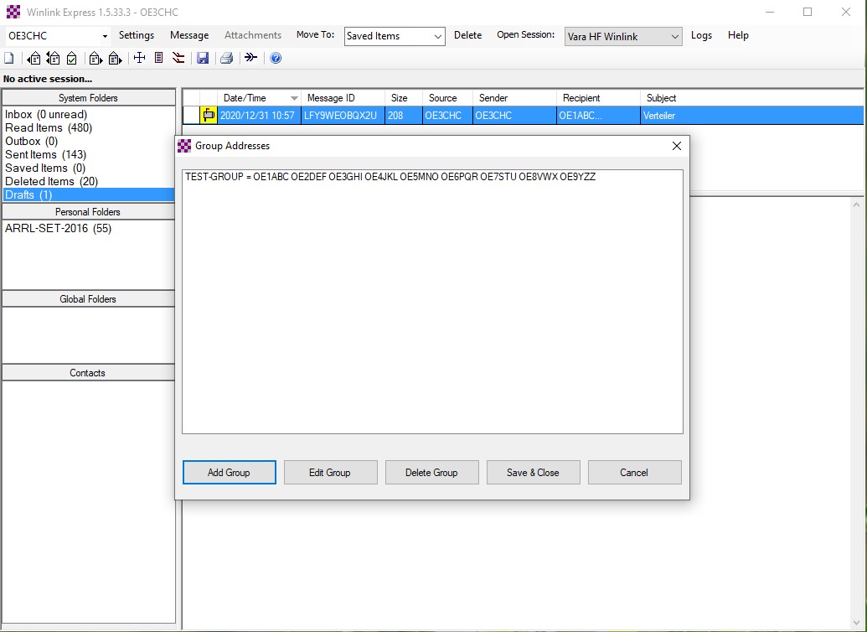Select the Inbox folder
The image size is (867, 632).
tap(46, 115)
